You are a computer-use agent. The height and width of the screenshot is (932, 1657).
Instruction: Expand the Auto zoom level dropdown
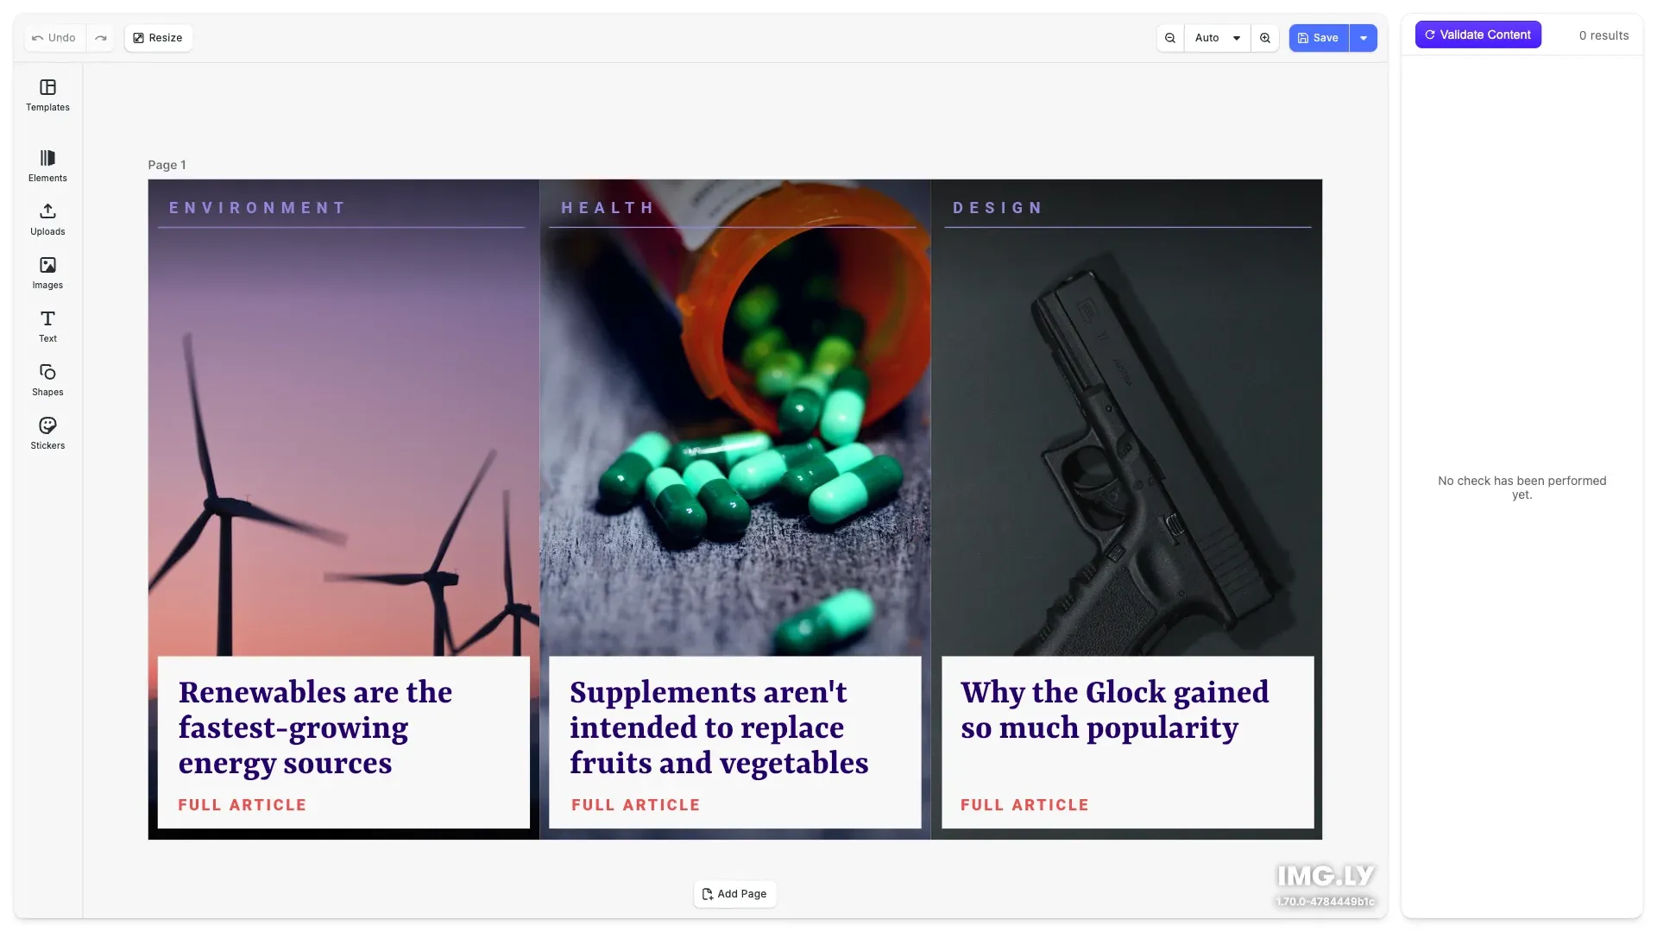(1217, 38)
